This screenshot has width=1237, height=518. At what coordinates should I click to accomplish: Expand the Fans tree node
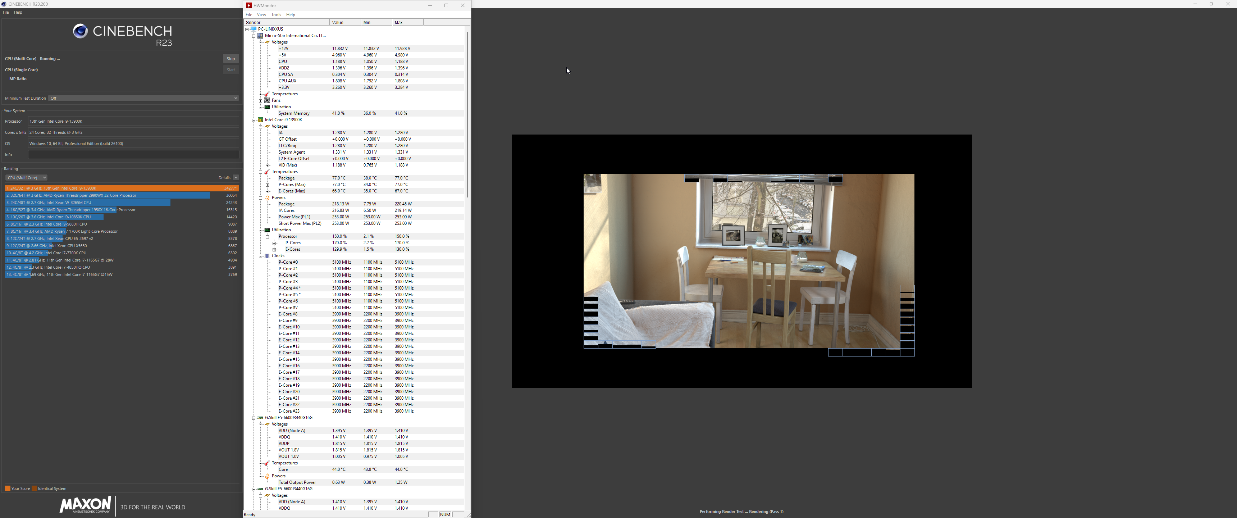260,100
